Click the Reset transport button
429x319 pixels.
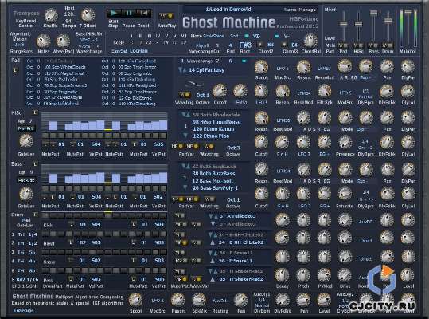[x=144, y=13]
